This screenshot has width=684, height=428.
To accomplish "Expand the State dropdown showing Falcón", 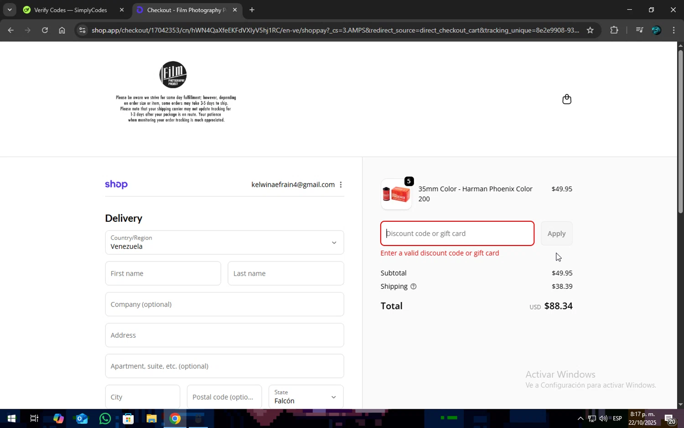I will tap(306, 397).
